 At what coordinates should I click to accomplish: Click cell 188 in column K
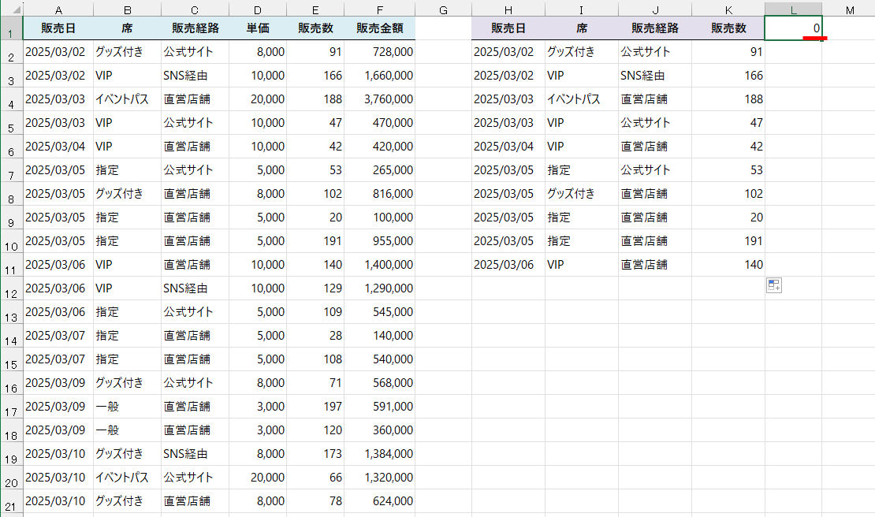(728, 99)
